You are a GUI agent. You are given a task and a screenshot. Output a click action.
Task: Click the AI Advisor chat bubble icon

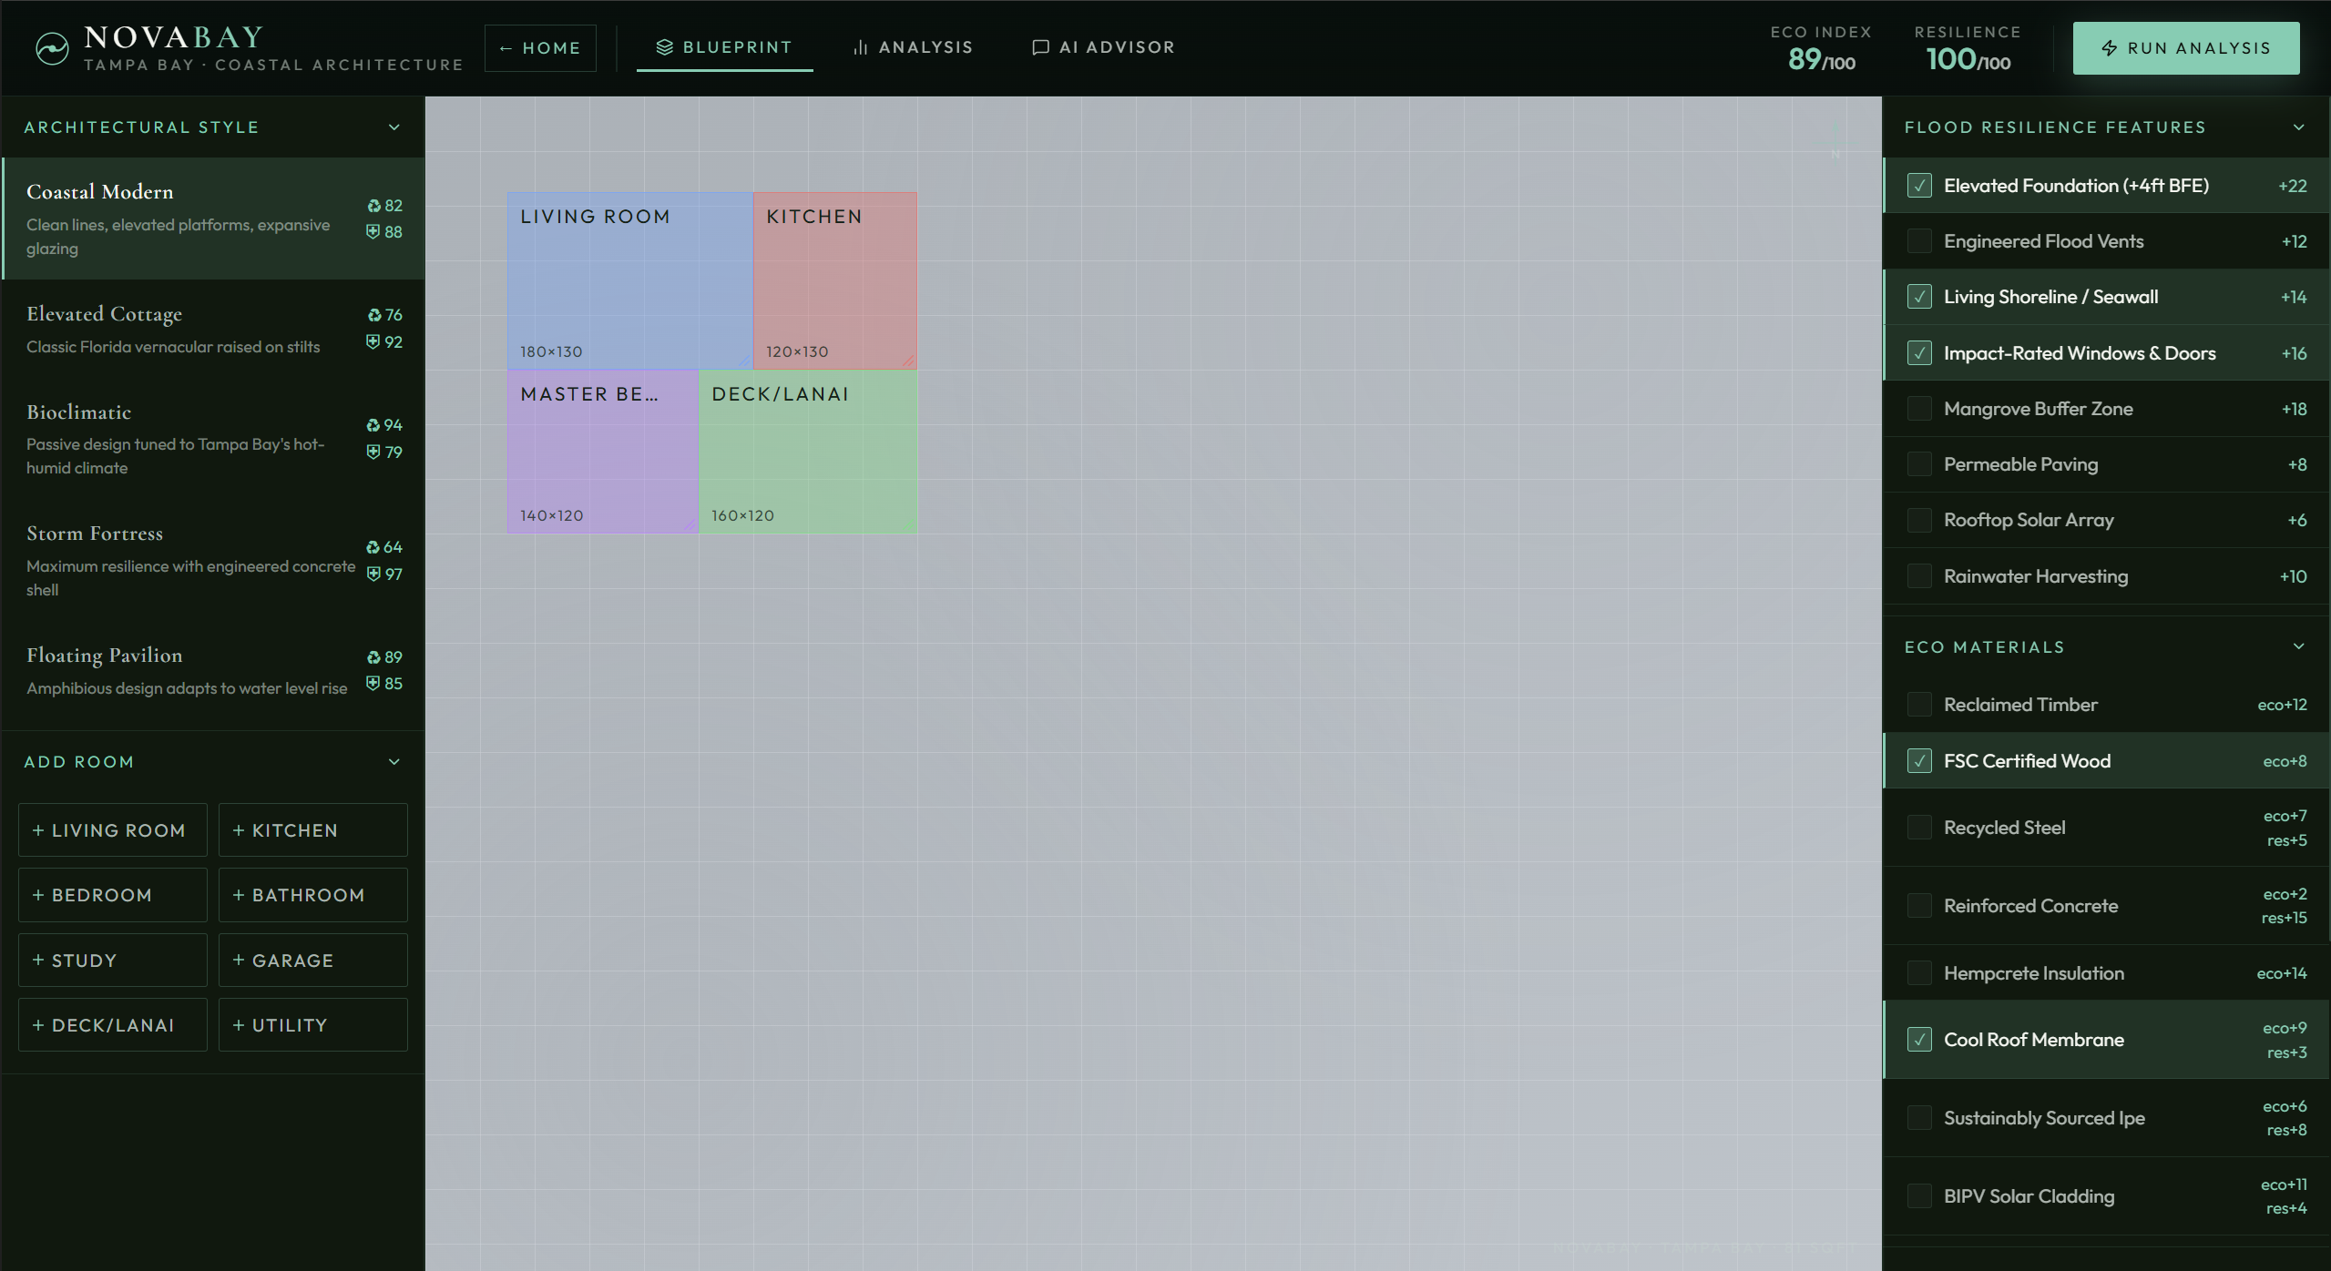coord(1040,47)
